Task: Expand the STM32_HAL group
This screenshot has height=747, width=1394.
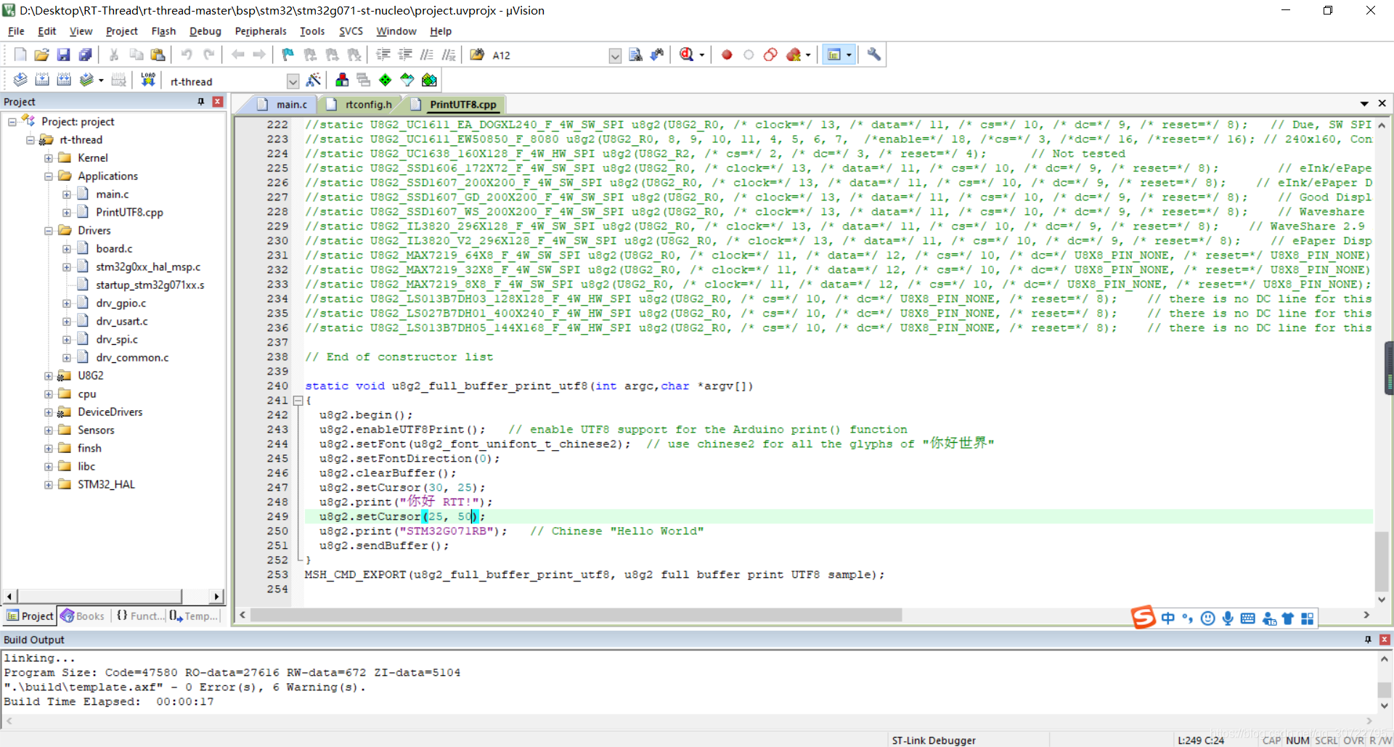Action: tap(49, 485)
